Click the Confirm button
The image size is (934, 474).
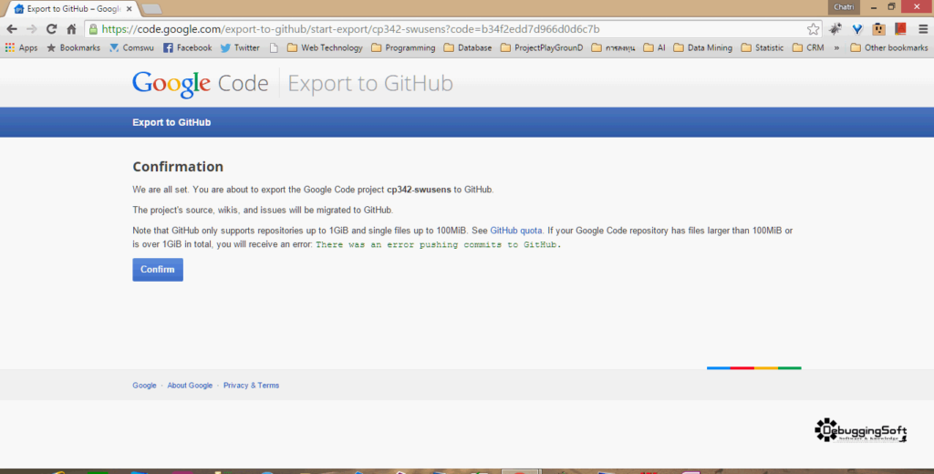[x=158, y=270]
